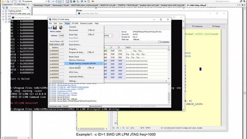Open folder icon dropdown arrow in PDF toolbar

coord(5,1)
